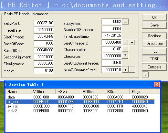Close the Section Table window

point(157,85)
